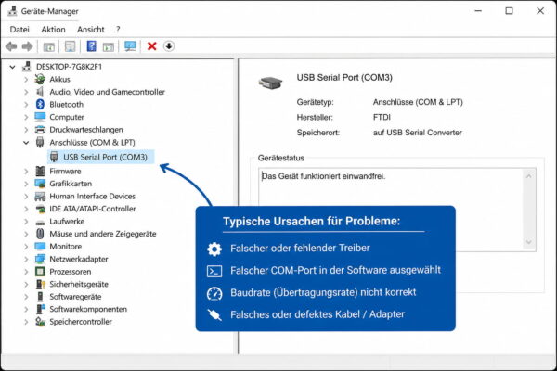Image resolution: width=557 pixels, height=371 pixels.
Task: Click the action pane toolbar icon beside help
Action: click(x=109, y=46)
